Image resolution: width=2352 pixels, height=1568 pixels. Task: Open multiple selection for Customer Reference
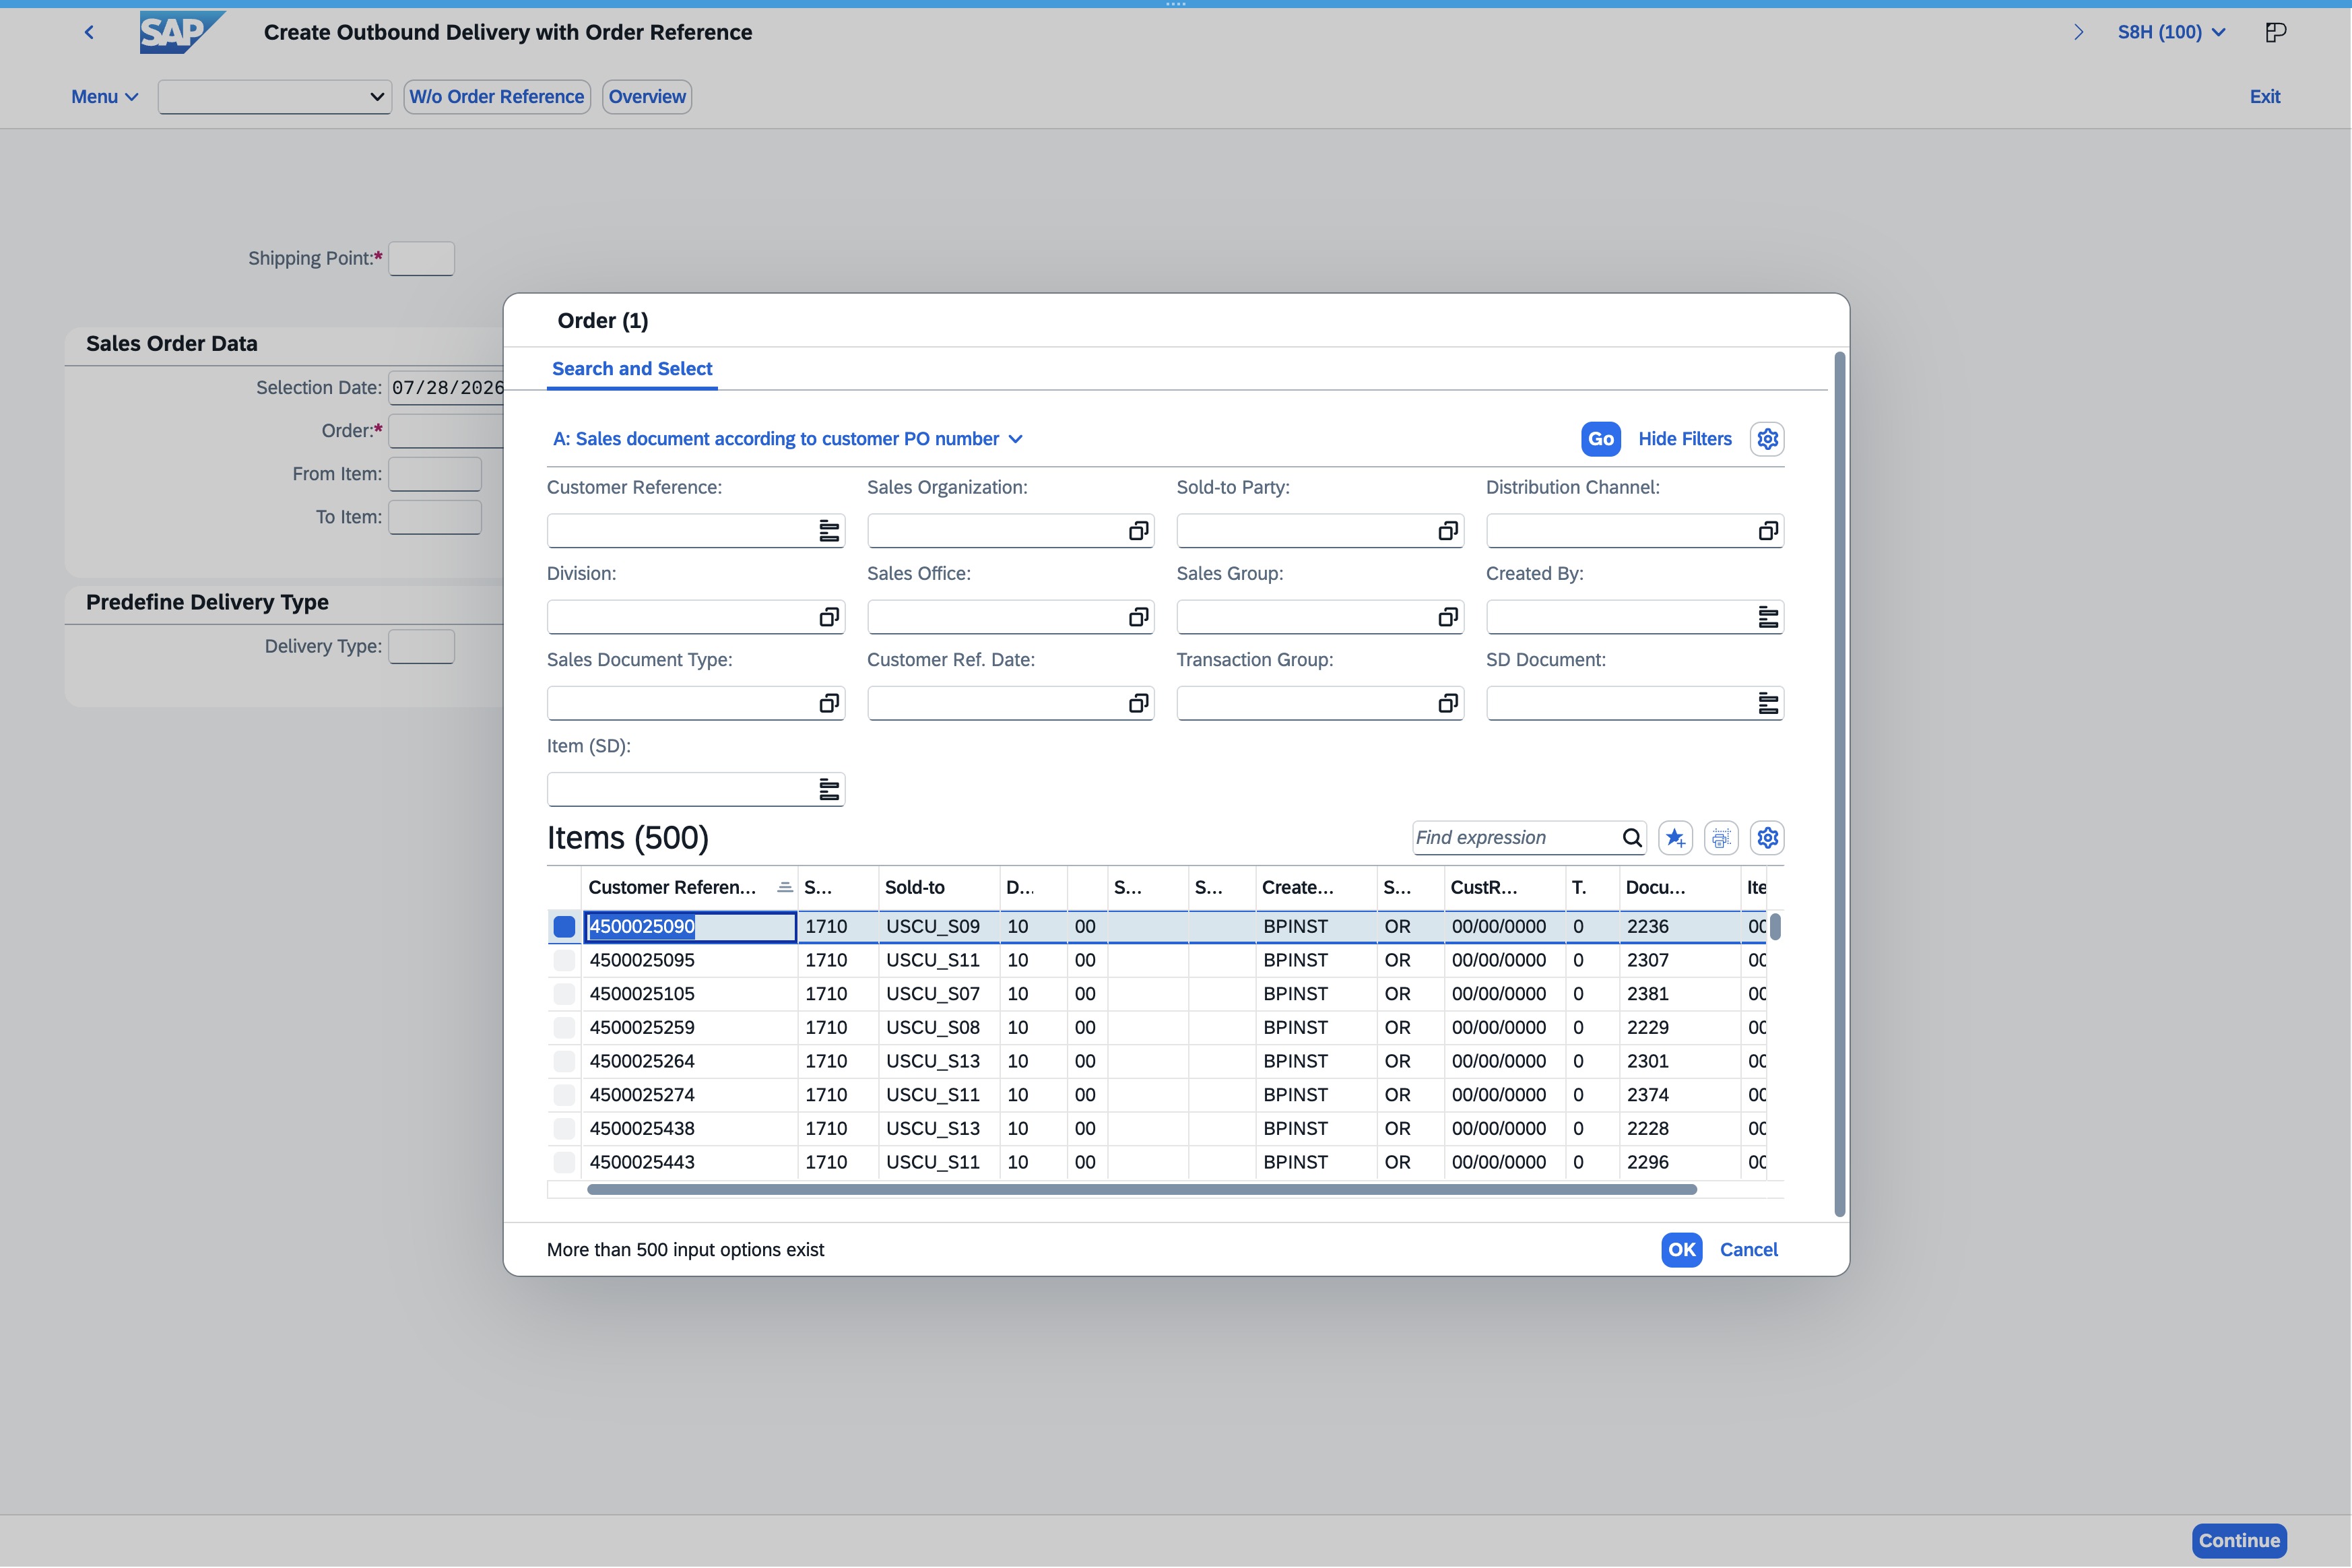[829, 531]
